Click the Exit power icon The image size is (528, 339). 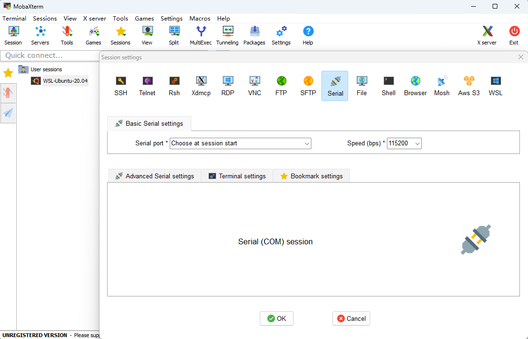coord(514,35)
